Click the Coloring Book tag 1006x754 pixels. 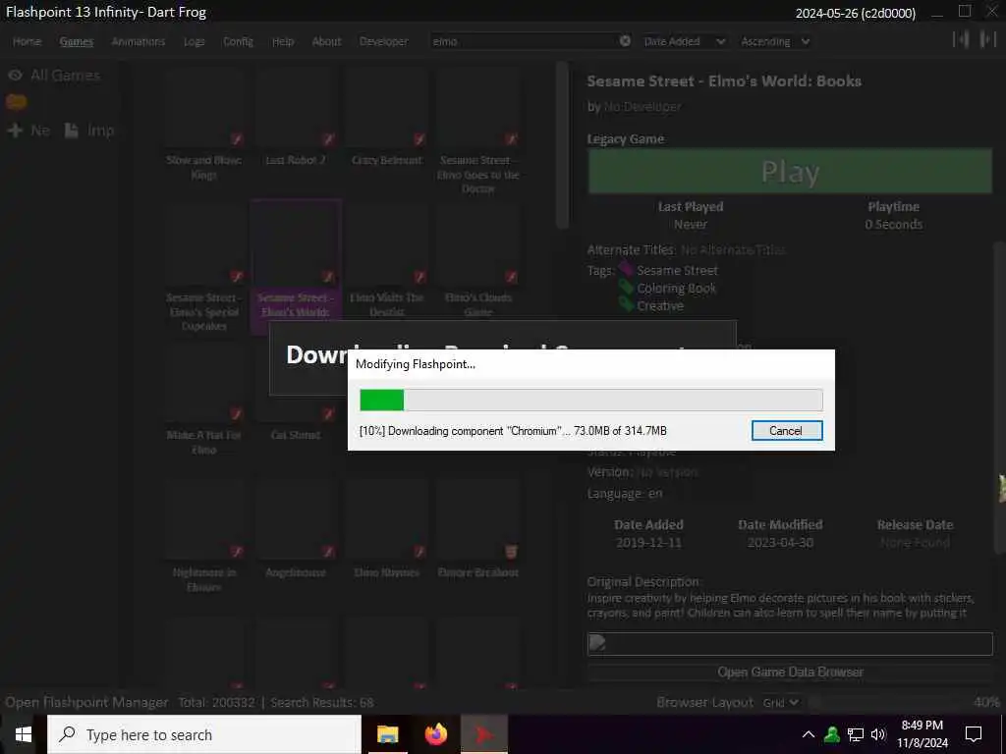[x=676, y=289]
